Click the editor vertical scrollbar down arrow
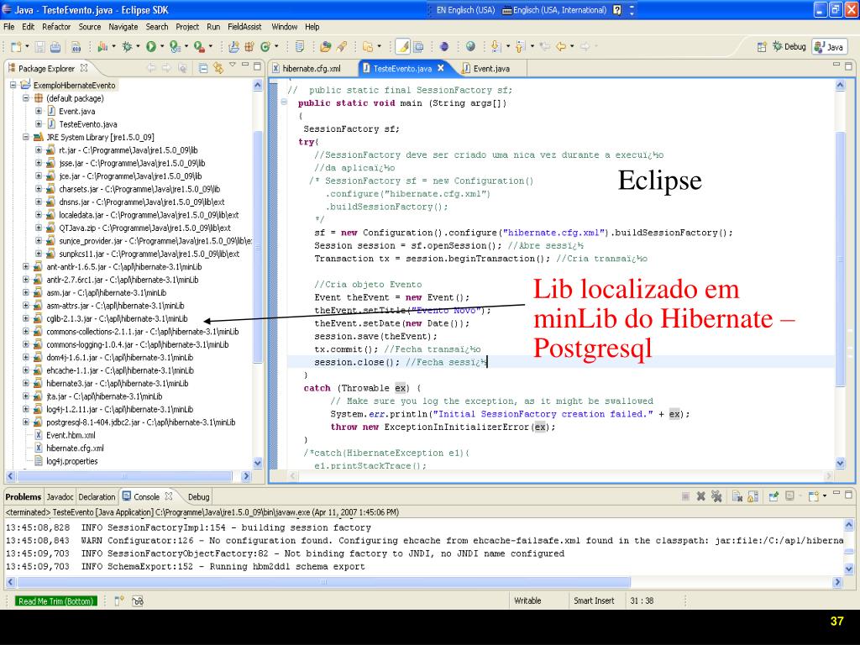Viewport: 860px width, 645px height. tap(840, 464)
